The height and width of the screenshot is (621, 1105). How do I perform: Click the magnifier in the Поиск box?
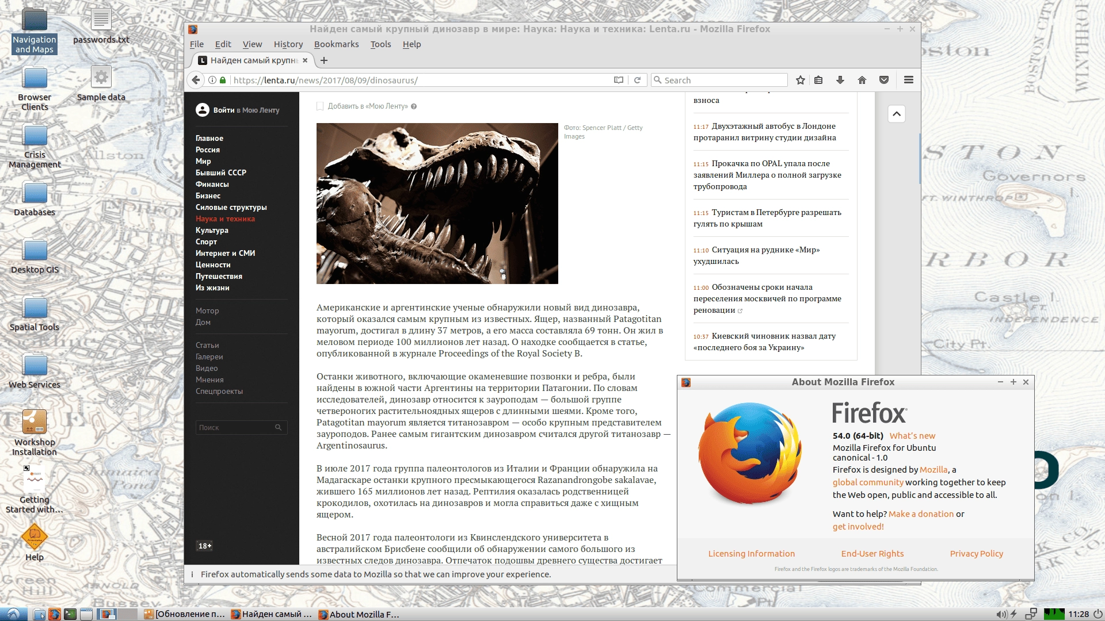[x=278, y=427]
